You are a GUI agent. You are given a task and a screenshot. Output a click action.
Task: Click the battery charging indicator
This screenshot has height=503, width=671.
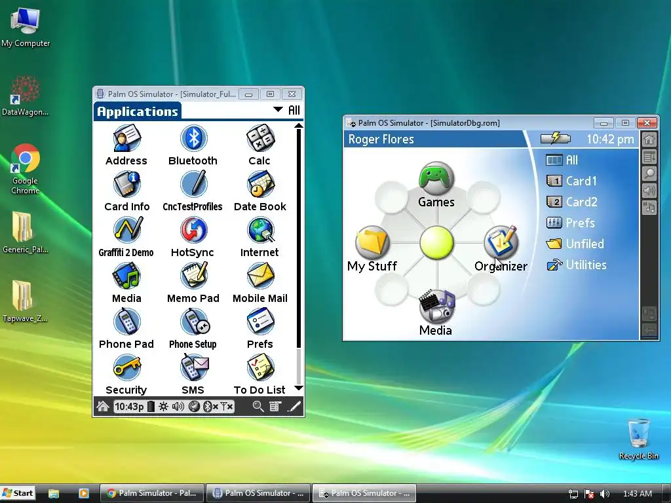(x=556, y=138)
